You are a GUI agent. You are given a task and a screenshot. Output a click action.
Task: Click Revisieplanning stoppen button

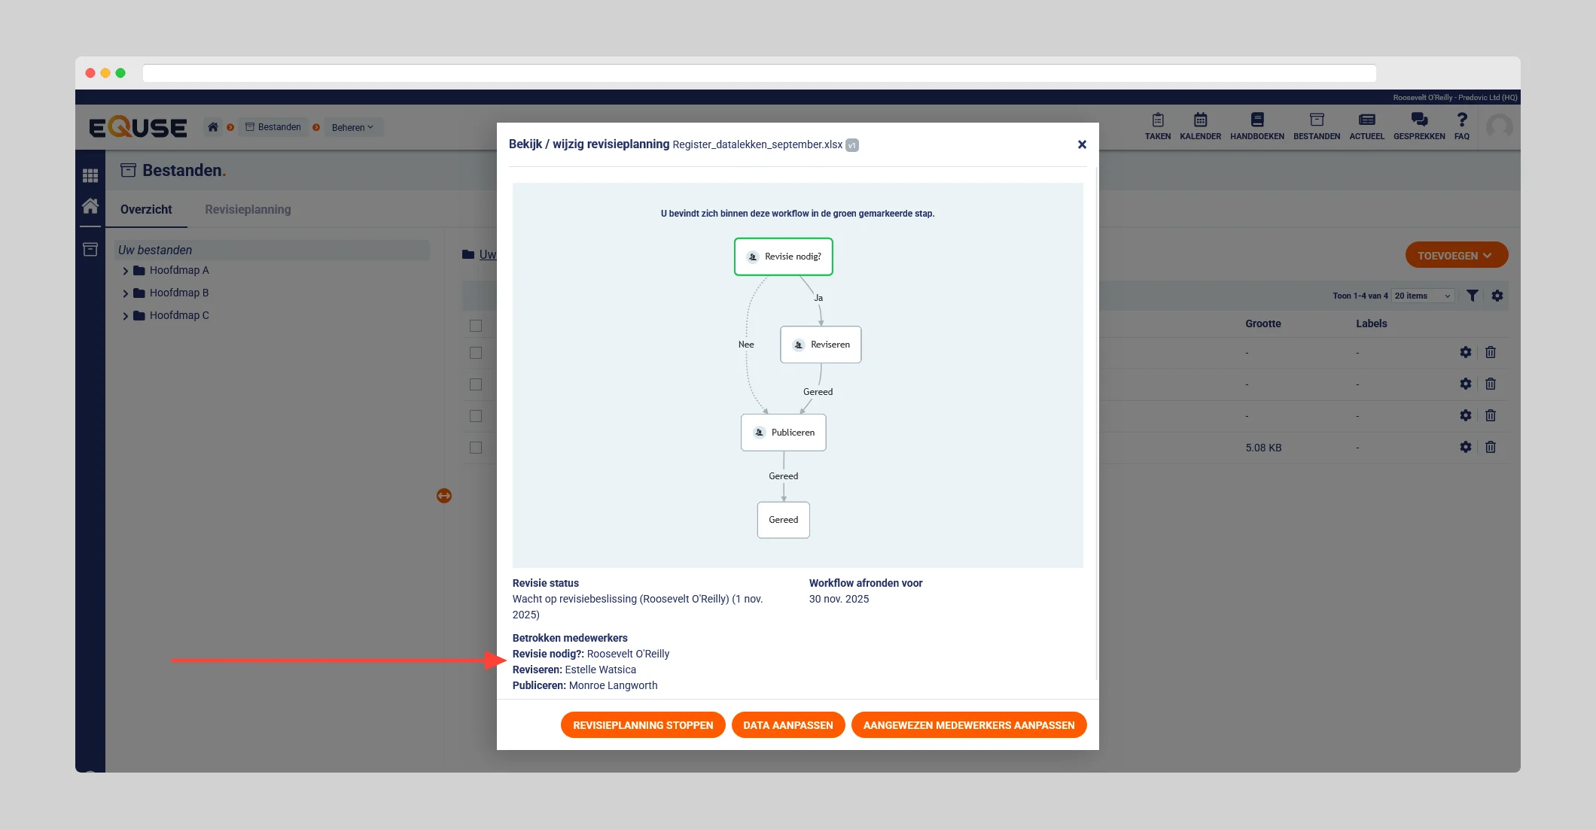(x=642, y=725)
